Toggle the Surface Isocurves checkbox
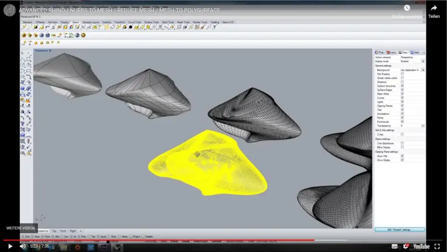447x252 pixels. (402, 86)
